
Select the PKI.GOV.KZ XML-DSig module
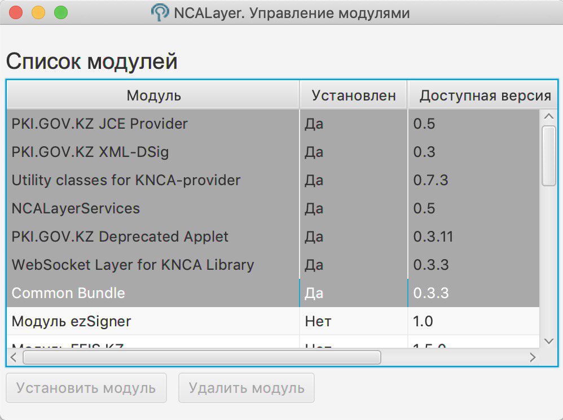click(273, 152)
